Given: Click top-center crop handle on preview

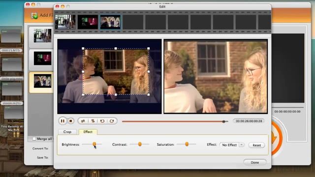Looking at the screenshot, I should [x=116, y=48].
